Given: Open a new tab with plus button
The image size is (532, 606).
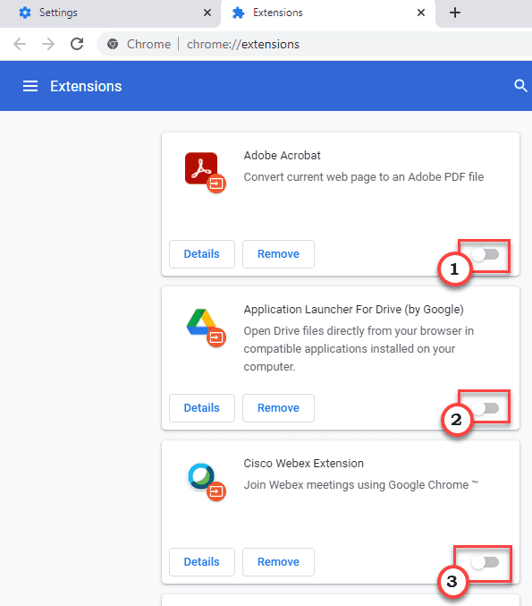Looking at the screenshot, I should point(455,13).
